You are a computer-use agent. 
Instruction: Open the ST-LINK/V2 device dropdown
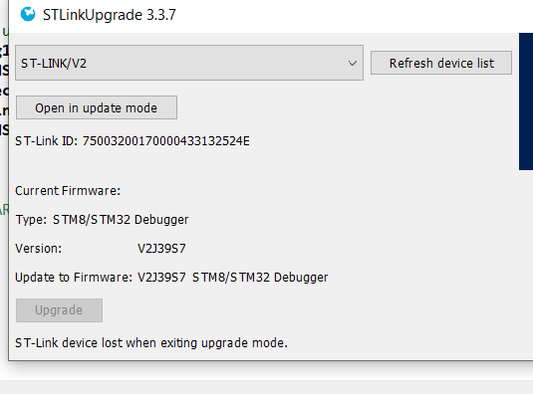click(x=189, y=63)
